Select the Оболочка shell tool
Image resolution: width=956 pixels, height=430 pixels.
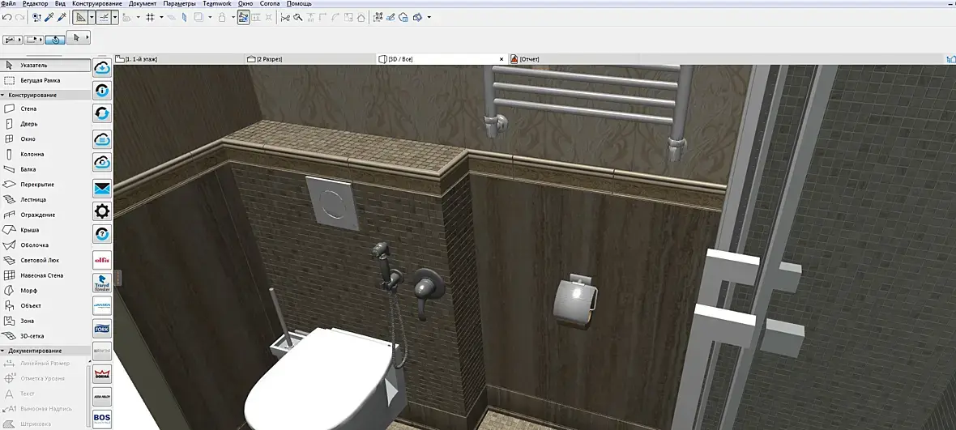click(x=45, y=245)
